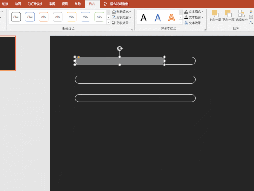Apply the orange outlined WordArt style A
254x191 pixels.
pyautogui.click(x=171, y=18)
